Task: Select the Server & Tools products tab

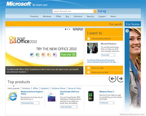Action: coord(75,88)
